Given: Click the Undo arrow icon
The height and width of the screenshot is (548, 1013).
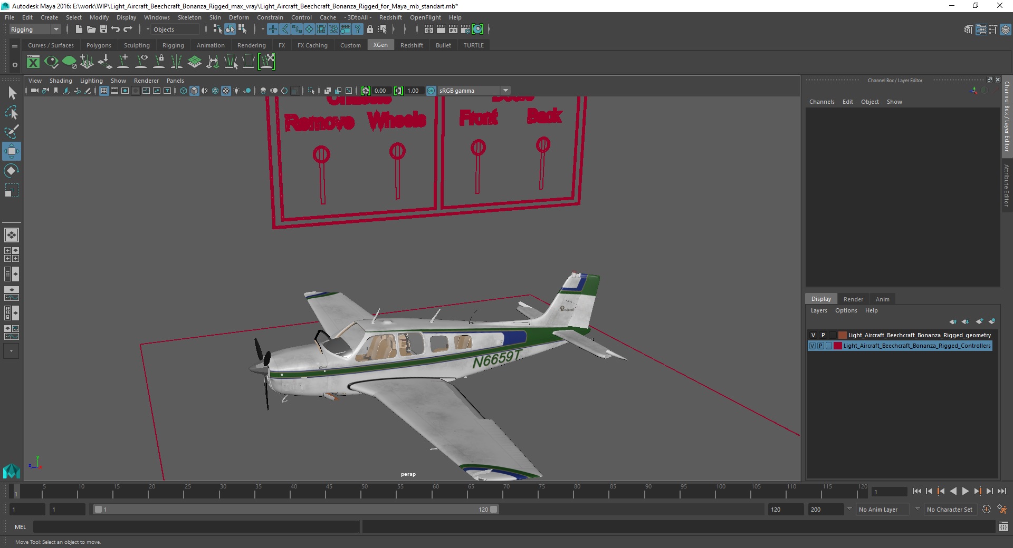Looking at the screenshot, I should (116, 30).
